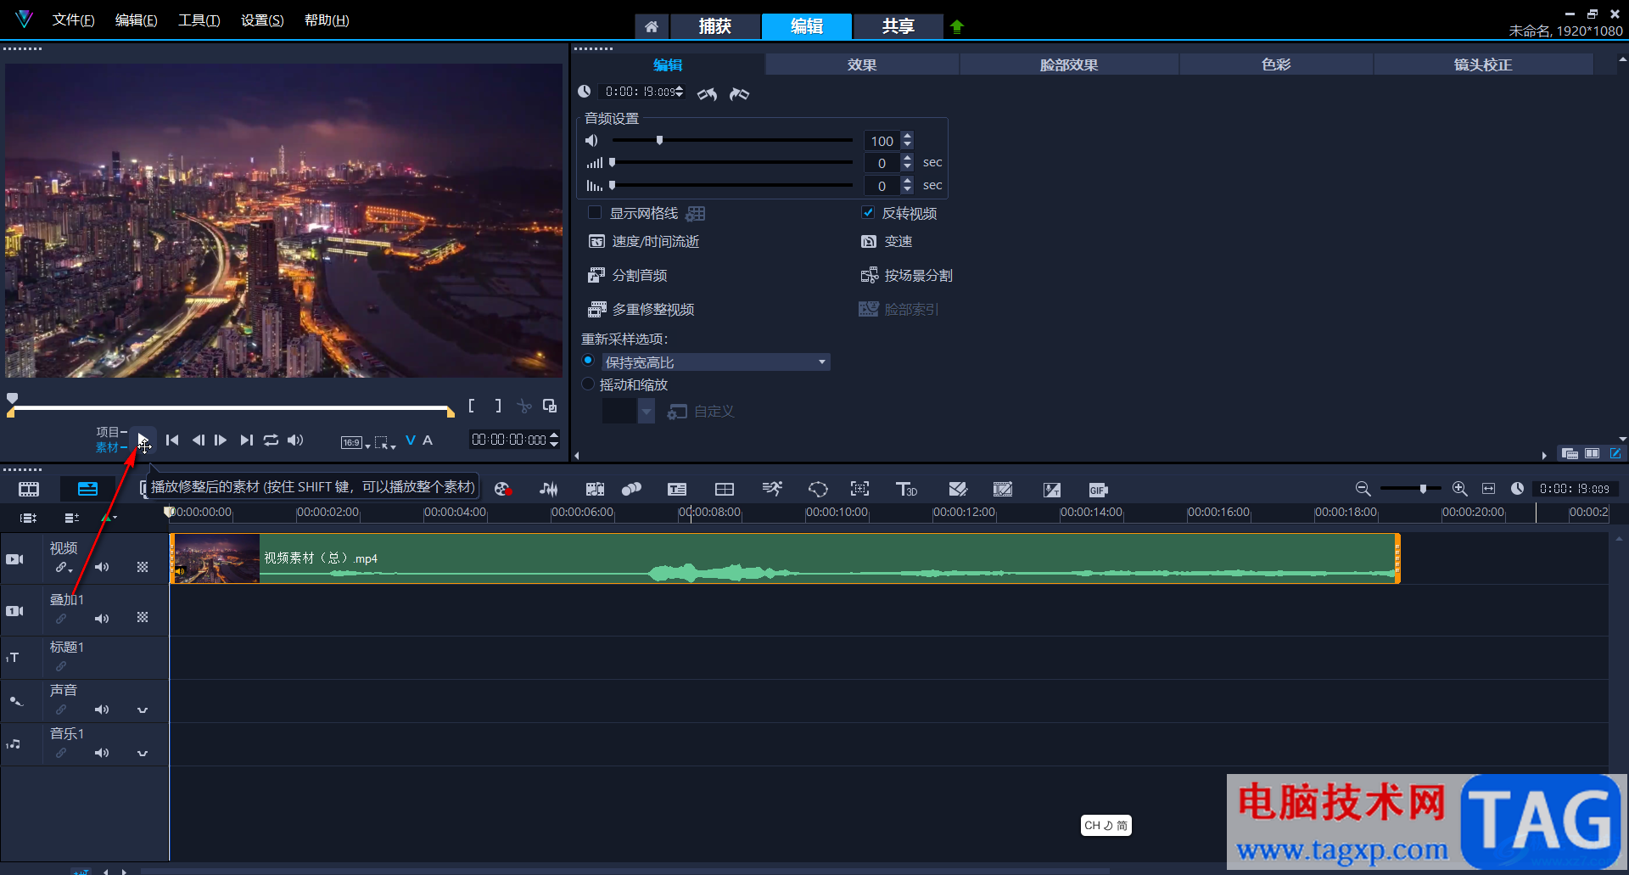Image resolution: width=1629 pixels, height=875 pixels.
Task: Uncheck the 反转视频 checkbox
Action: (868, 213)
